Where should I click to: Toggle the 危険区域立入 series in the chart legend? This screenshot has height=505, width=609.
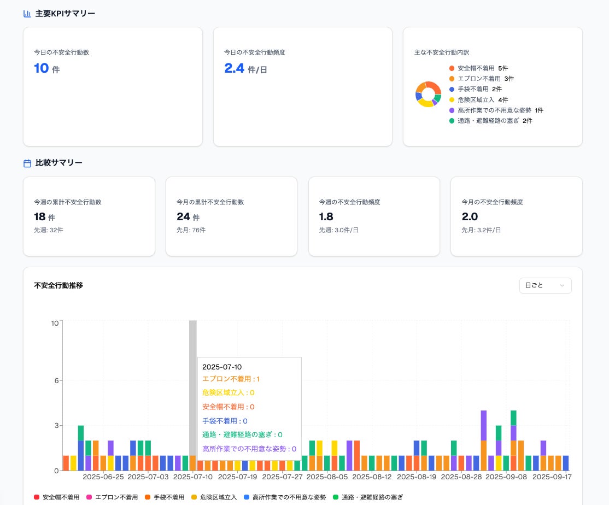click(218, 497)
